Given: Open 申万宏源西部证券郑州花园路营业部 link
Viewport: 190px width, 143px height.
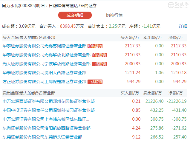Looking at the screenshot, I should 49,101.
